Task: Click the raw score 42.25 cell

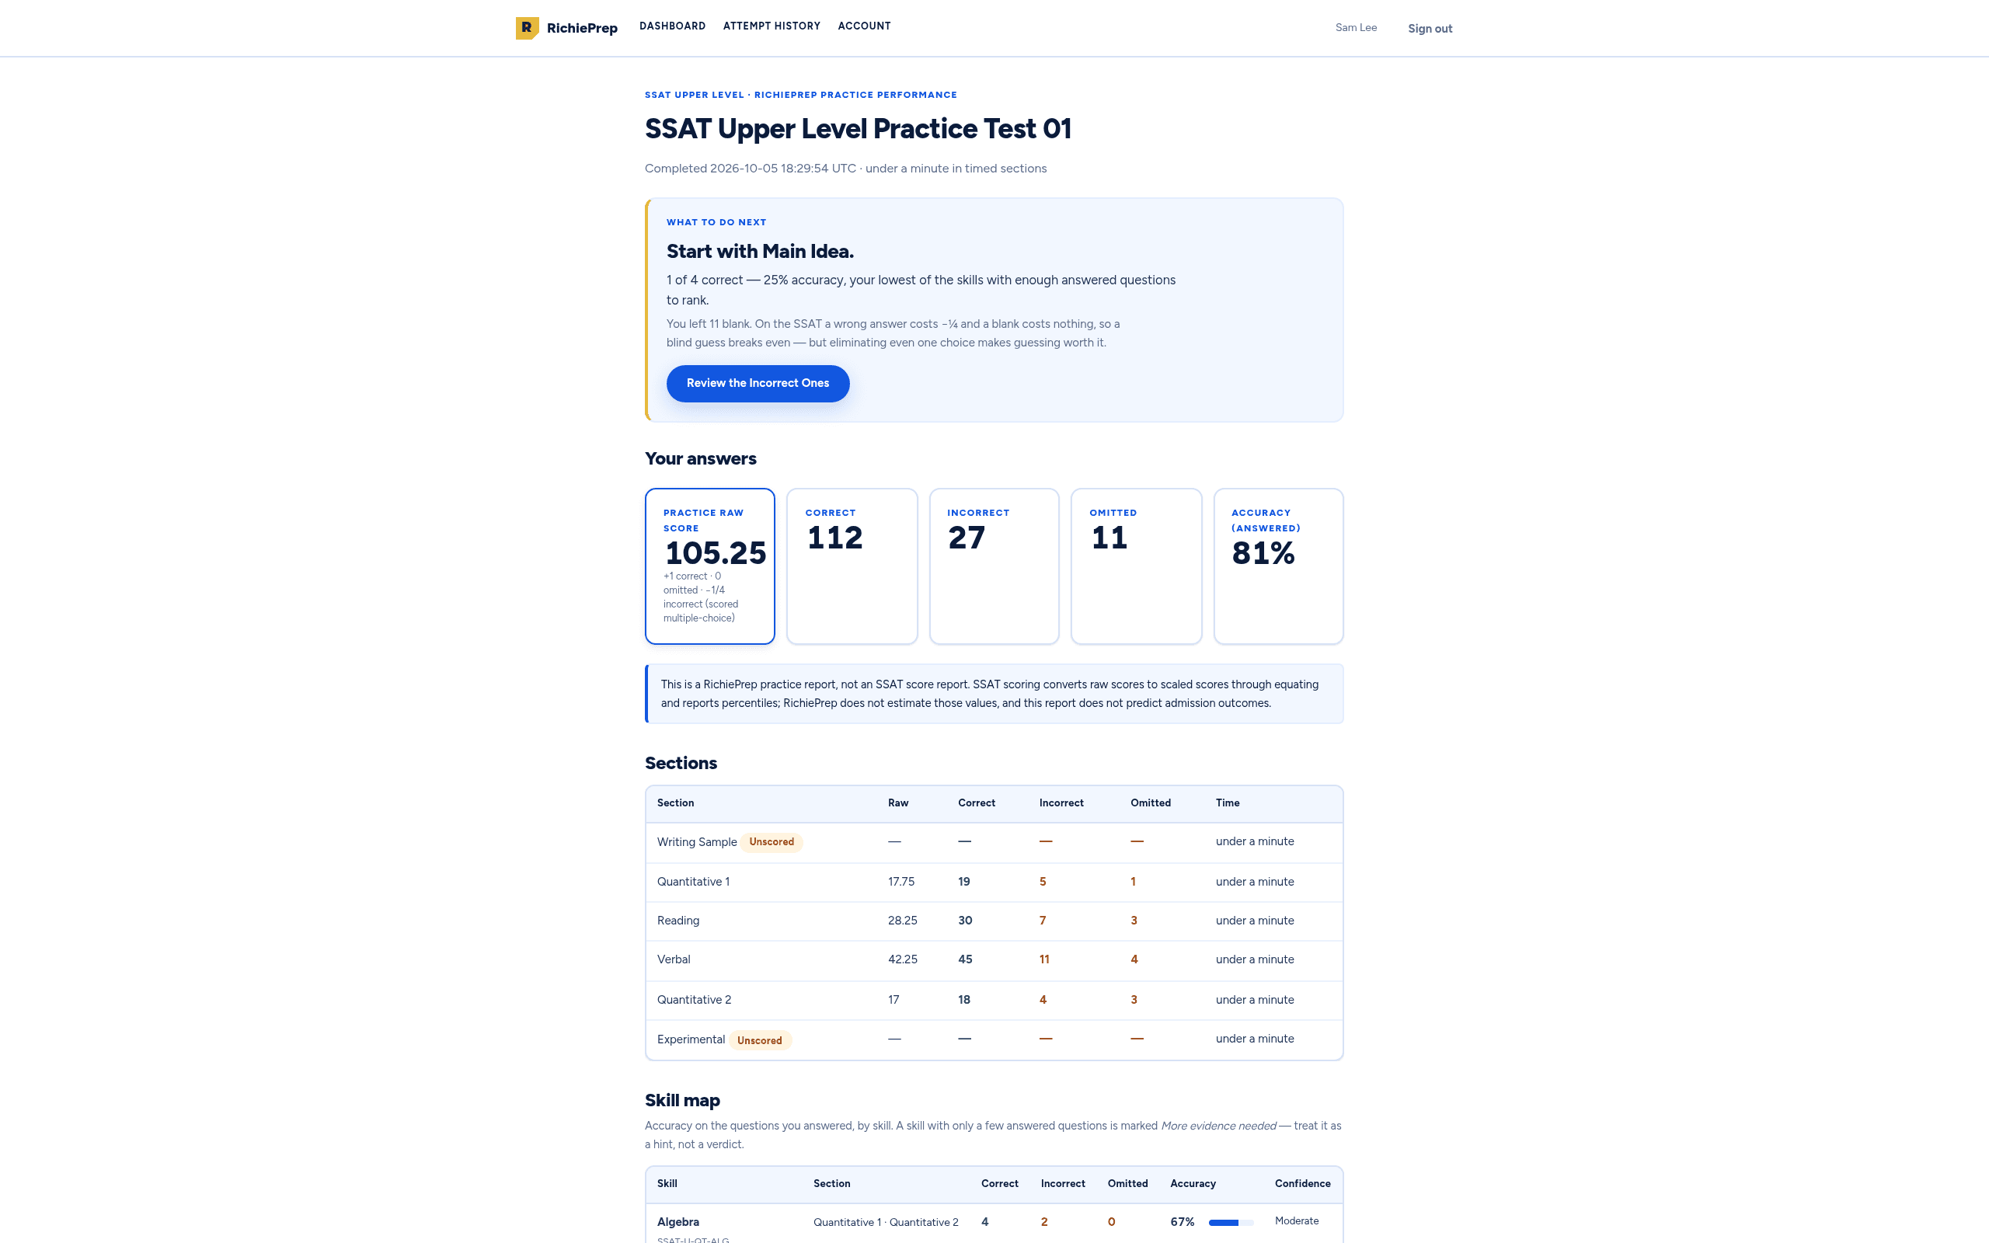Action: tap(903, 959)
